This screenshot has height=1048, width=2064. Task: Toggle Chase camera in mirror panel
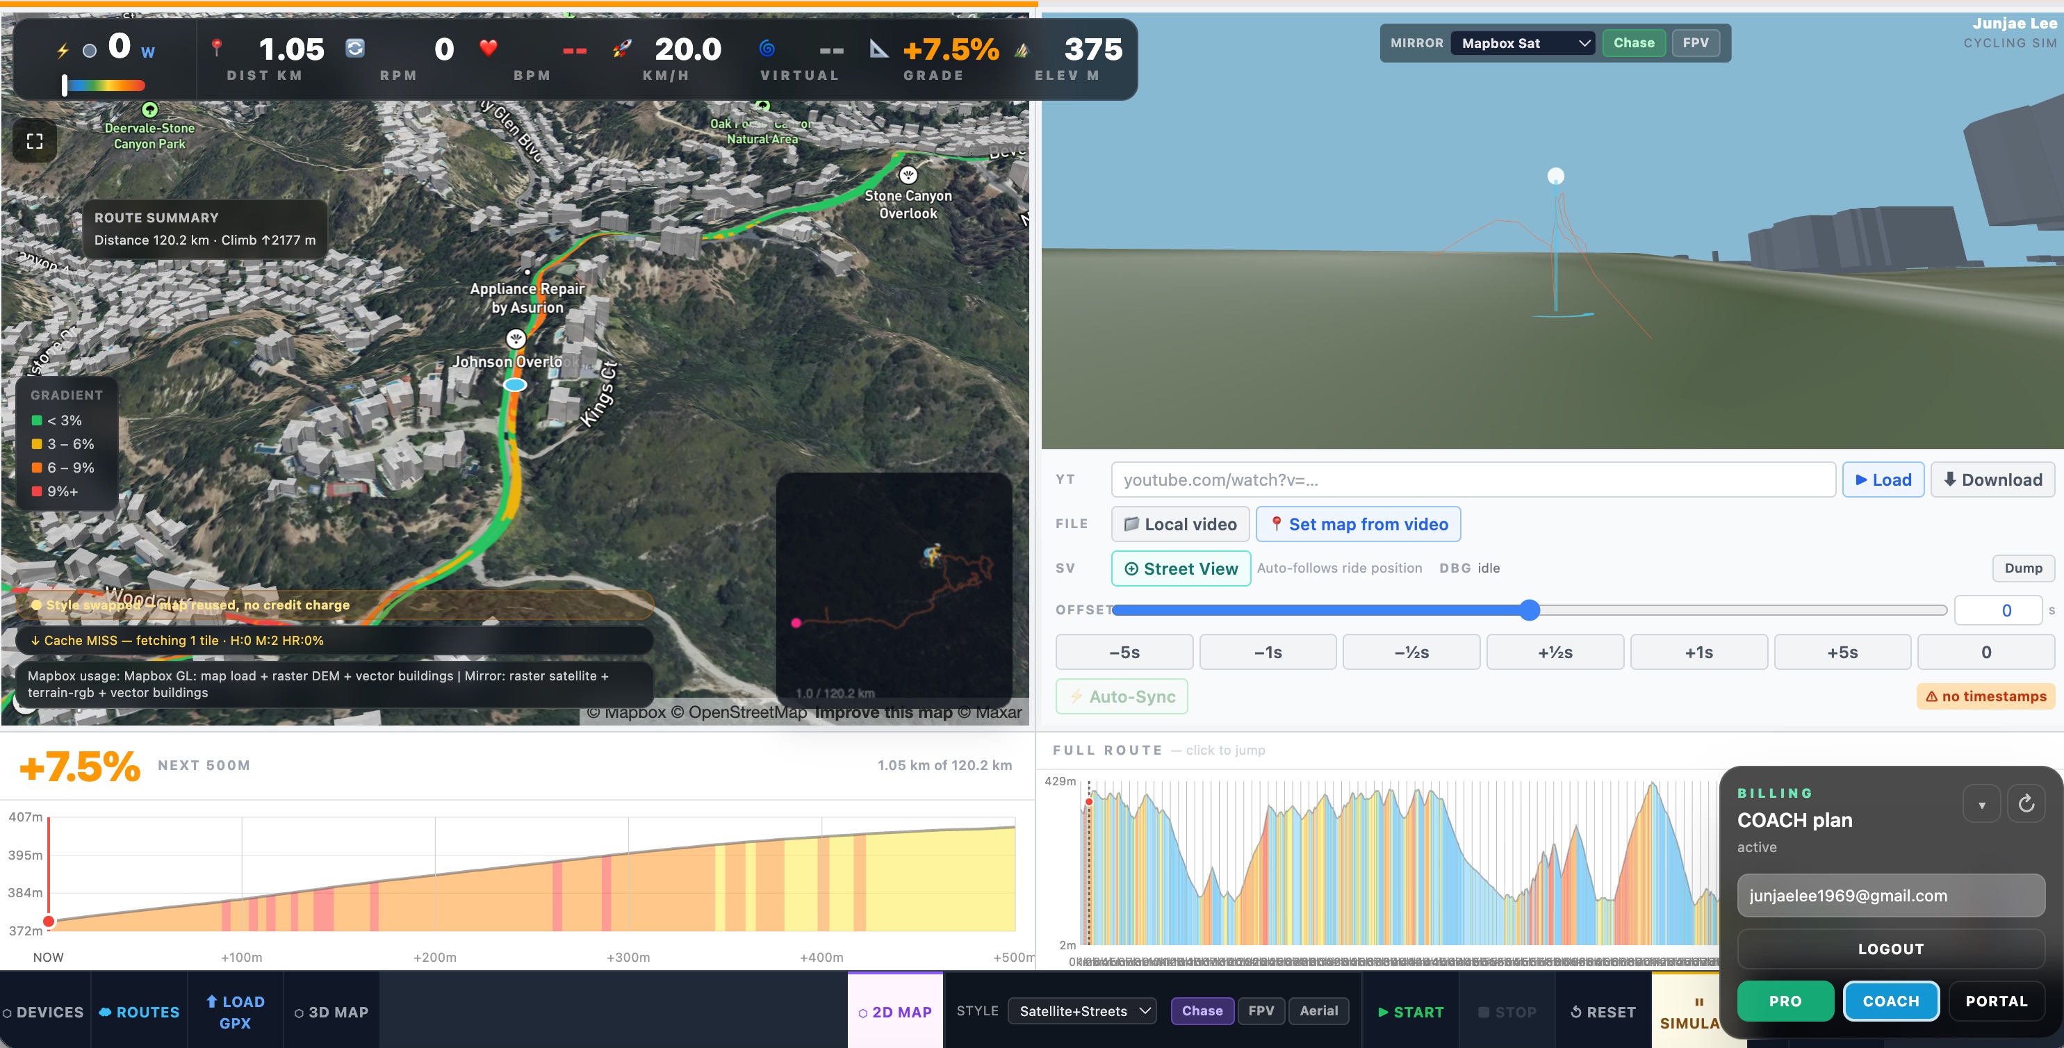pos(1633,43)
